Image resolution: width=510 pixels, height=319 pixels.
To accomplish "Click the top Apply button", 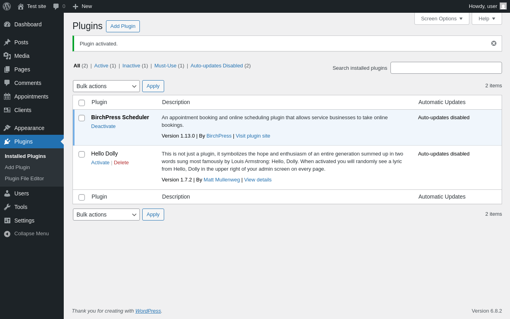I will coord(153,86).
